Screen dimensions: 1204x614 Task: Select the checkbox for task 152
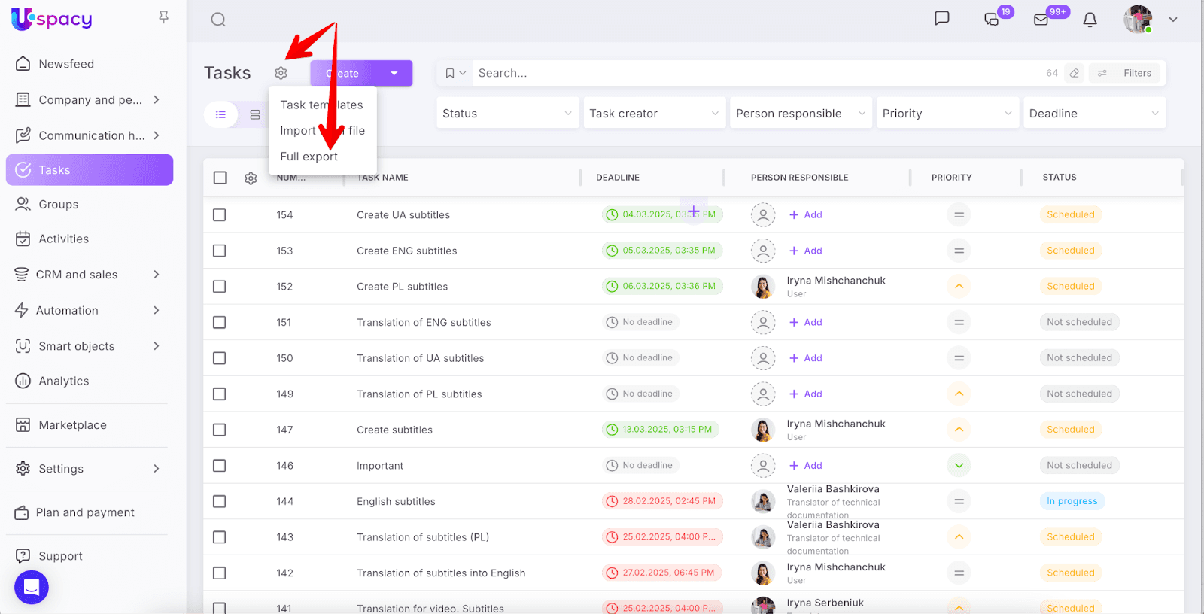coord(220,287)
